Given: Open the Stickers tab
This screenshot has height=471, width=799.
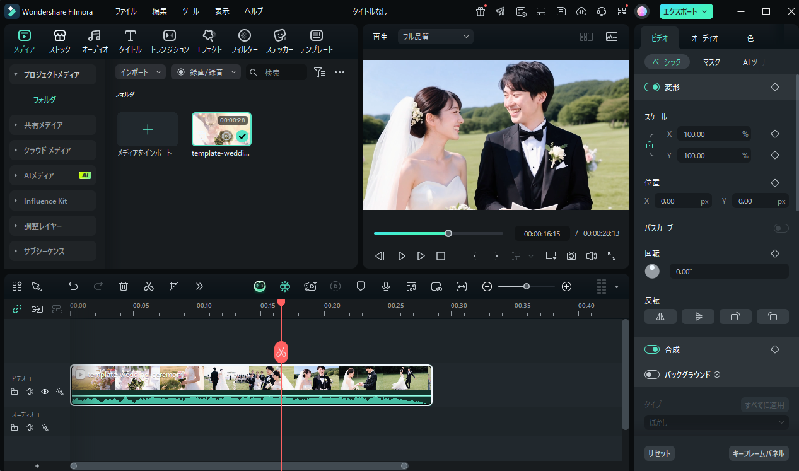Looking at the screenshot, I should (280, 41).
